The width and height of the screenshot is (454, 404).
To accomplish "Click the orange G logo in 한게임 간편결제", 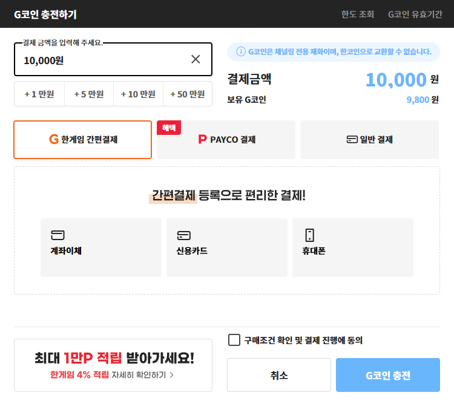I will coord(54,139).
